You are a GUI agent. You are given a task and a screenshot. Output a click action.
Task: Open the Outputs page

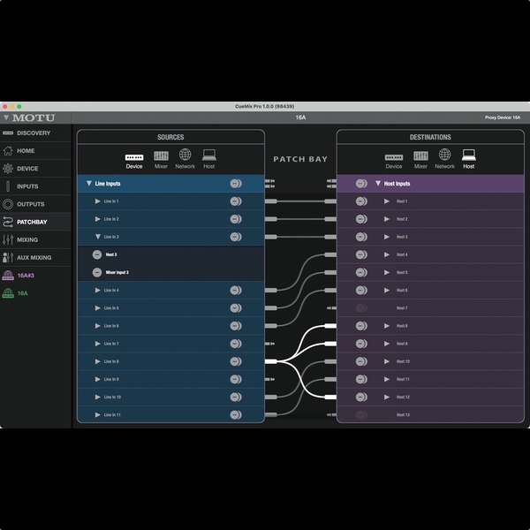point(35,204)
